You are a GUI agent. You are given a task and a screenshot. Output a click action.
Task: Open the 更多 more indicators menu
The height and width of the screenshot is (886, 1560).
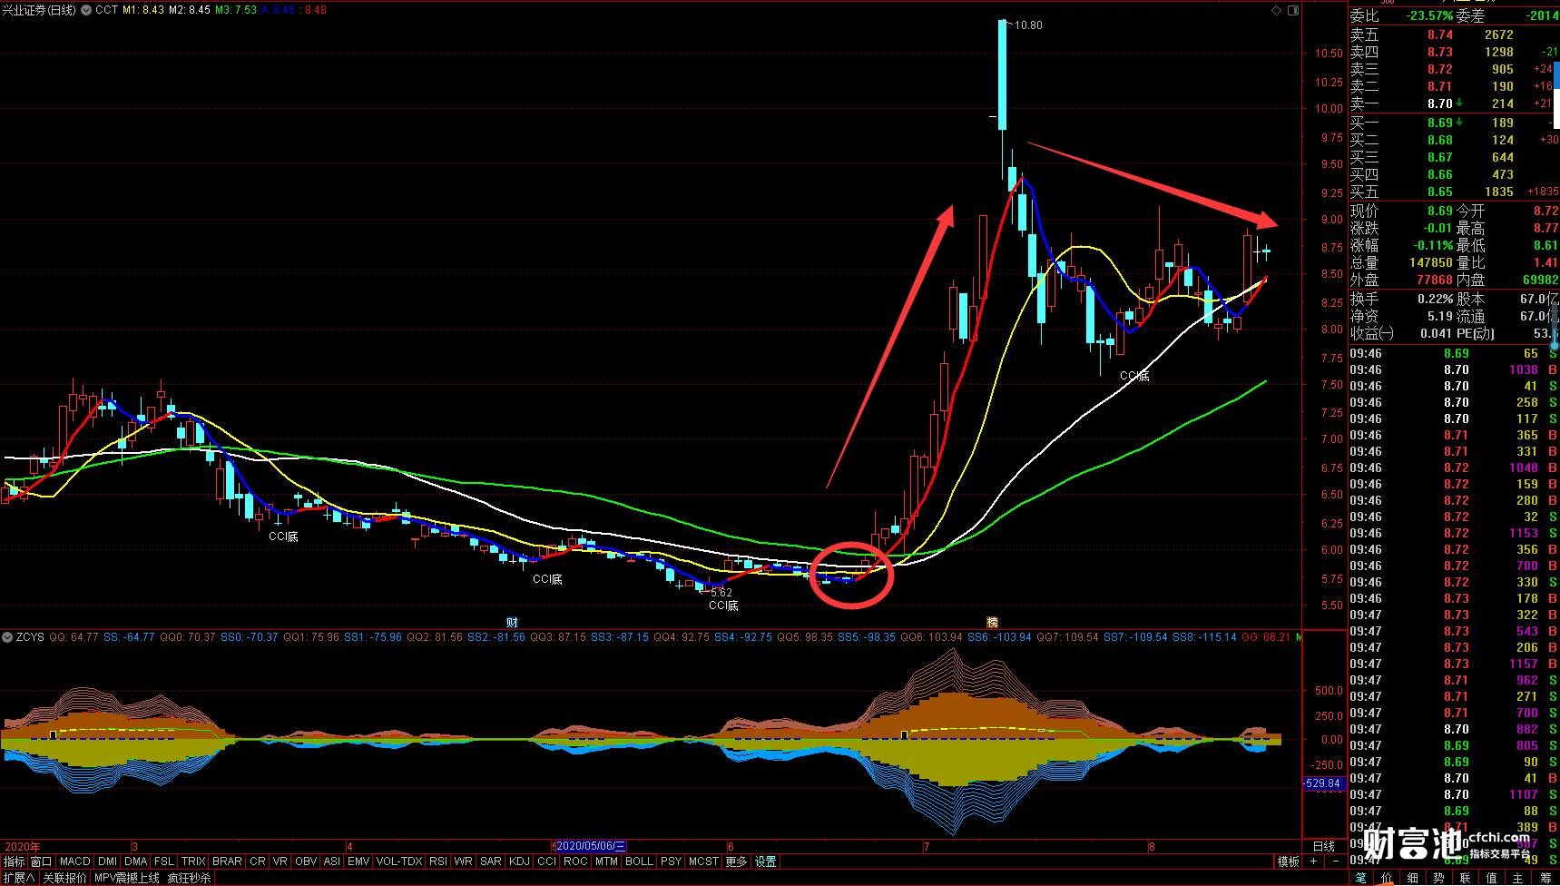(737, 861)
